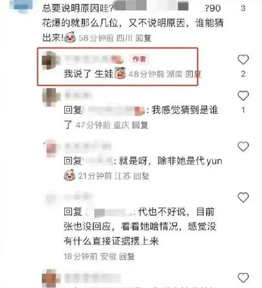
Task: Tap the crying emoji after 出来!
Action: (x=70, y=37)
